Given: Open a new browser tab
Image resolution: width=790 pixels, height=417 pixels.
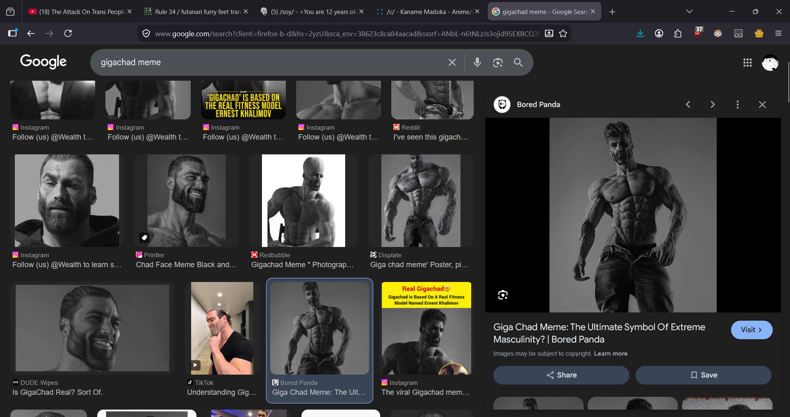Looking at the screenshot, I should coord(612,12).
